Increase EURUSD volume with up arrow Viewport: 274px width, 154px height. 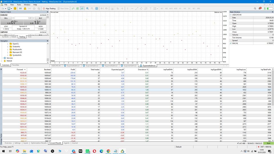[33, 18]
